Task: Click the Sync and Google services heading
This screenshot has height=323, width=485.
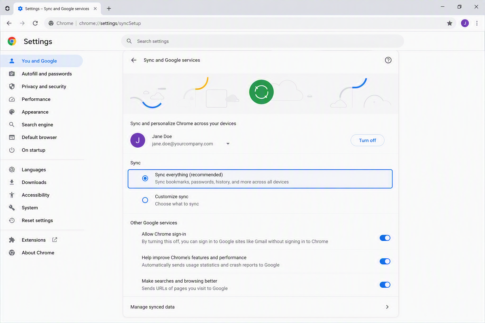Action: [x=172, y=60]
